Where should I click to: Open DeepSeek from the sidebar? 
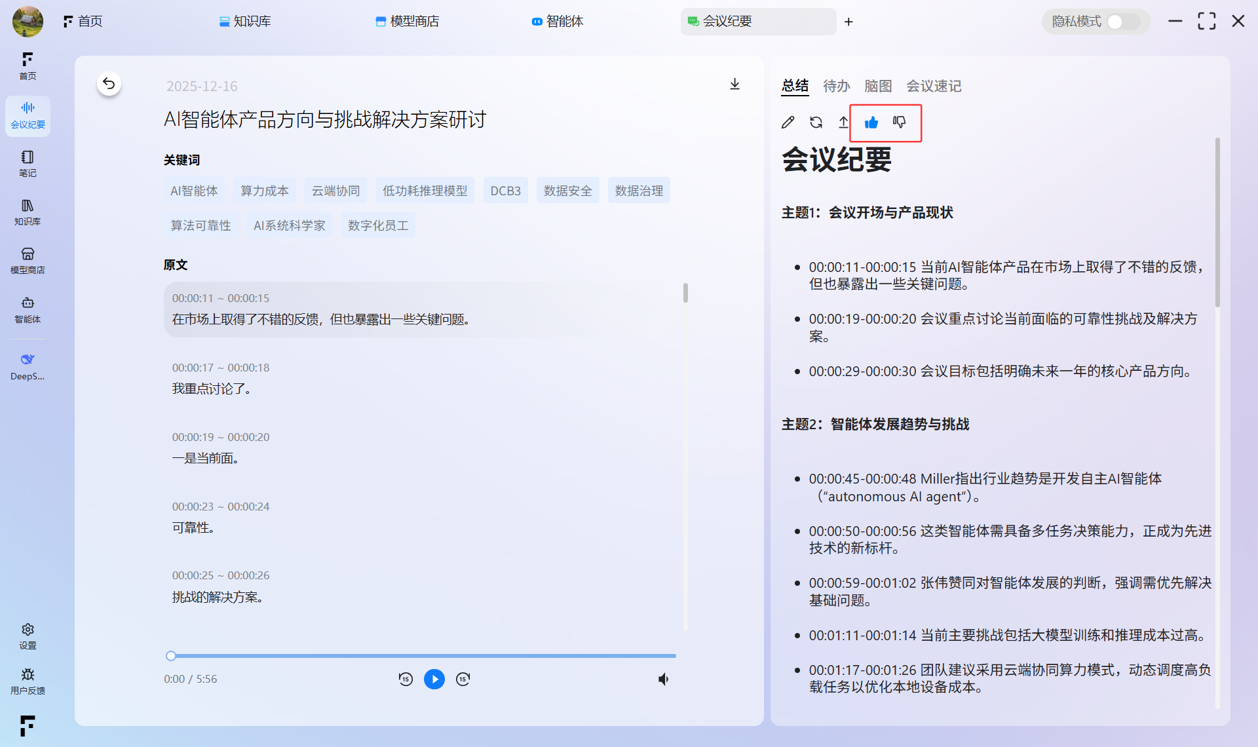pyautogui.click(x=28, y=366)
